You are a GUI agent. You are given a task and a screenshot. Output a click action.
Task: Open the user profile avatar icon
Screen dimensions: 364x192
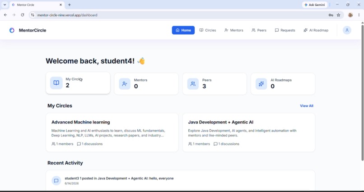[347, 30]
